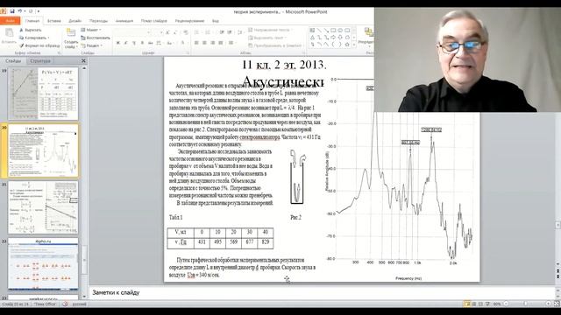The width and height of the screenshot is (561, 315).
Task: Click the Вставить paste button
Action: pyautogui.click(x=9, y=37)
